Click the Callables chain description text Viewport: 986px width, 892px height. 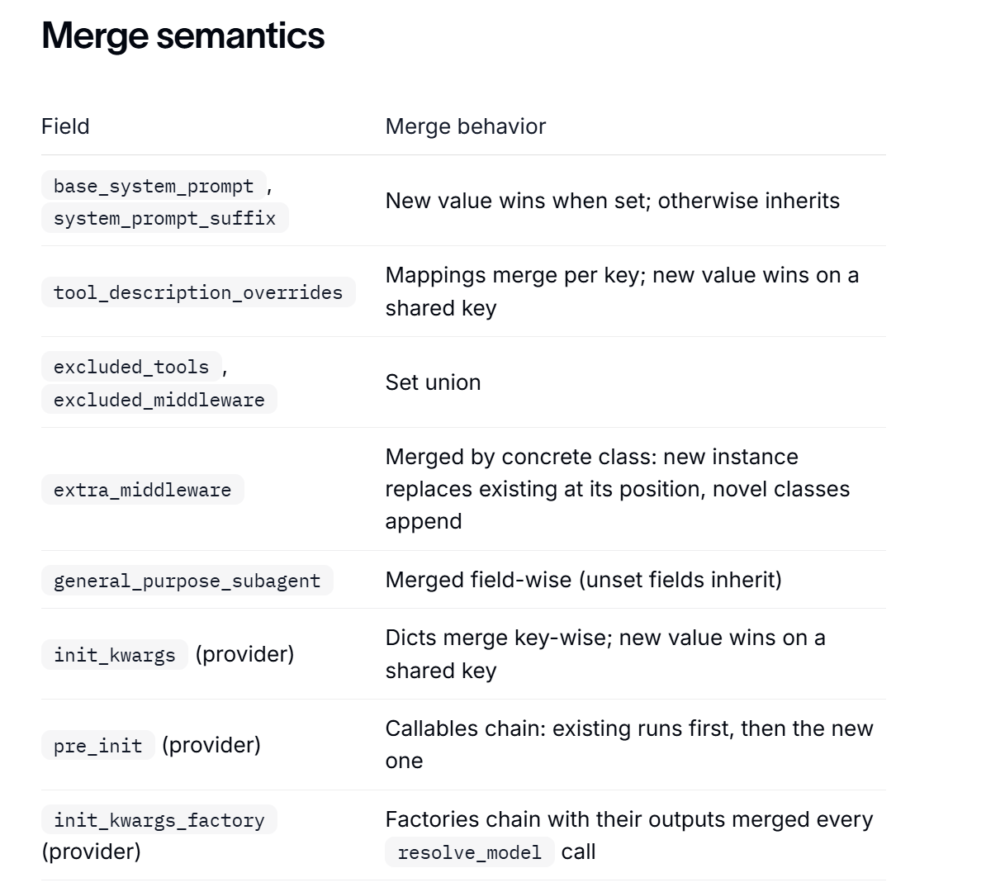coord(629,745)
